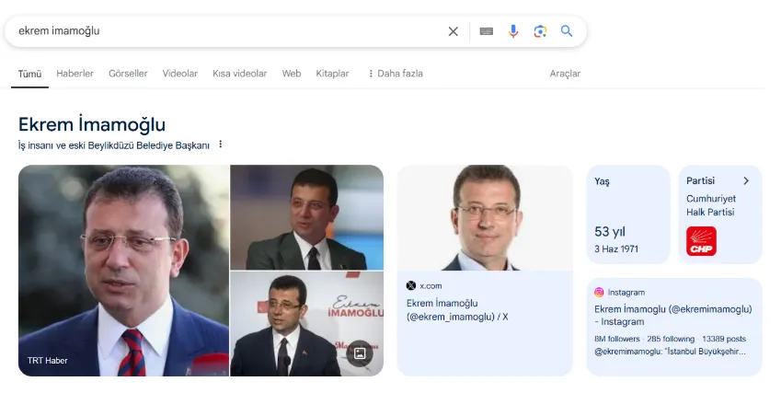Open the Kitaplar tab

point(332,74)
